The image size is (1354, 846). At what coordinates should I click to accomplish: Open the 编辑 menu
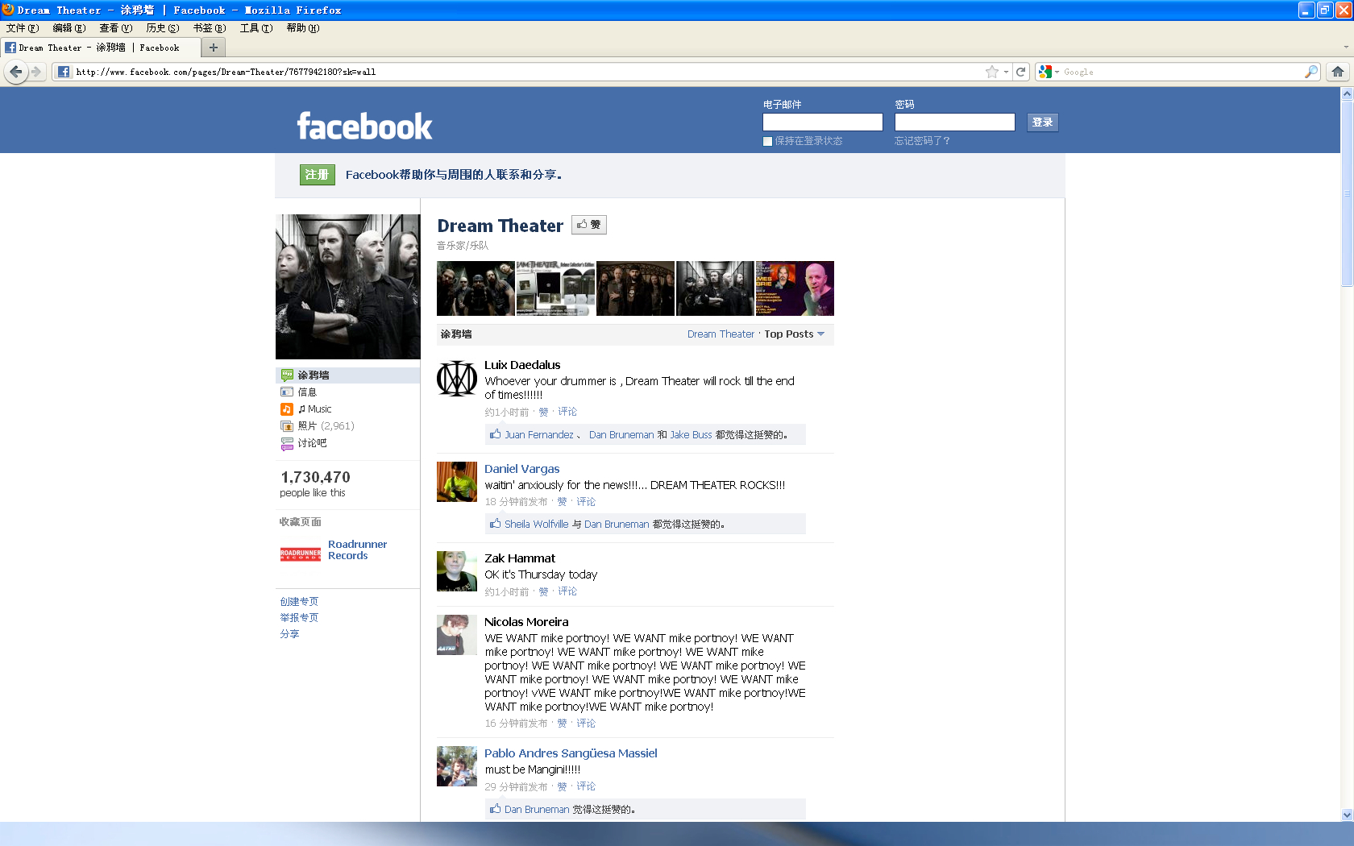pos(69,28)
